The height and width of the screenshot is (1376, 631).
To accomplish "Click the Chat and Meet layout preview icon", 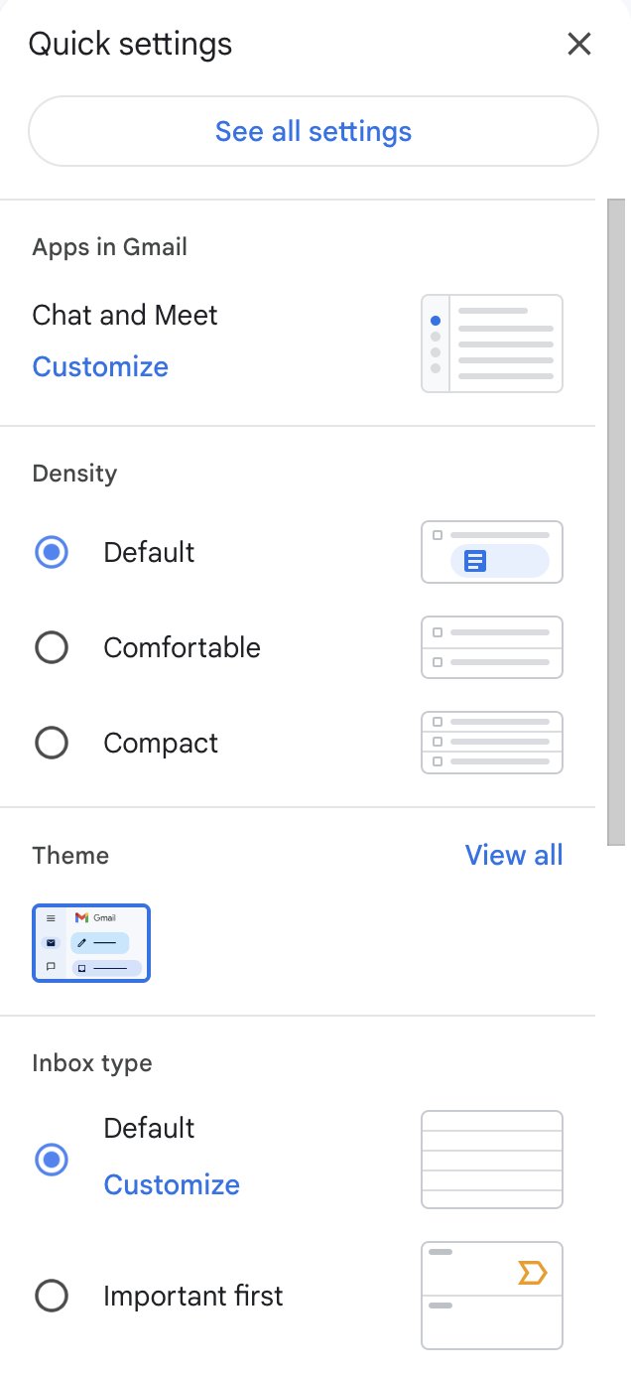I will point(491,343).
